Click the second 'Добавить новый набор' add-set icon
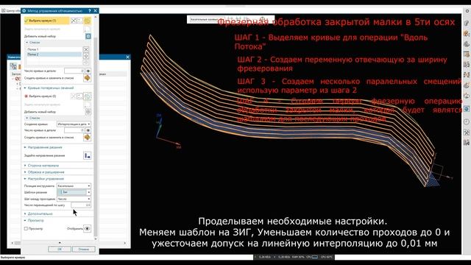The image size is (471, 265). pyautogui.click(x=88, y=112)
